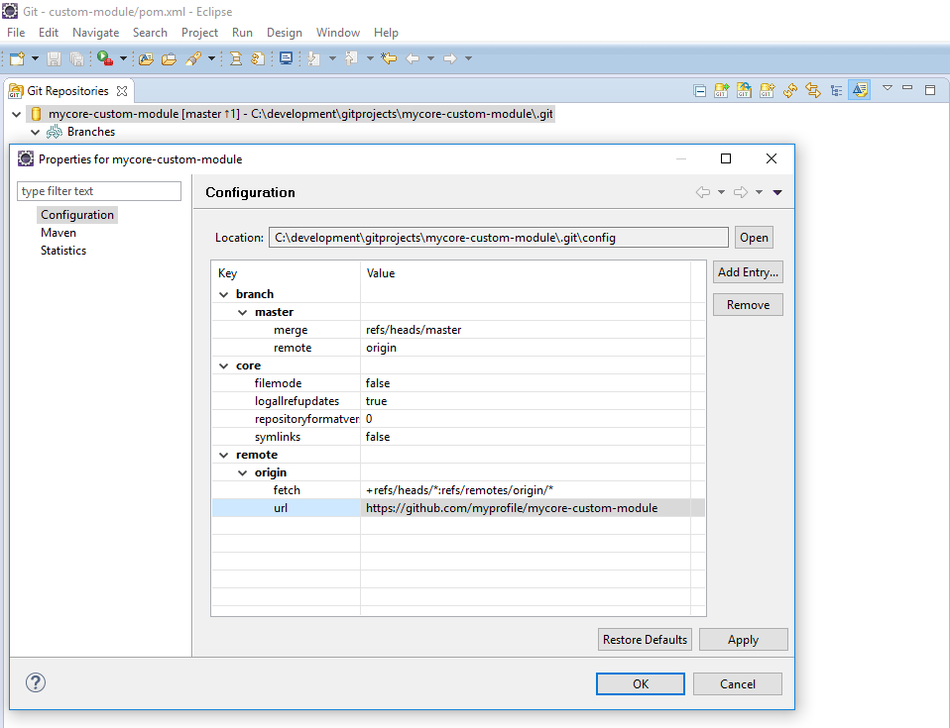
Task: Cancel the Properties dialog
Action: (738, 683)
